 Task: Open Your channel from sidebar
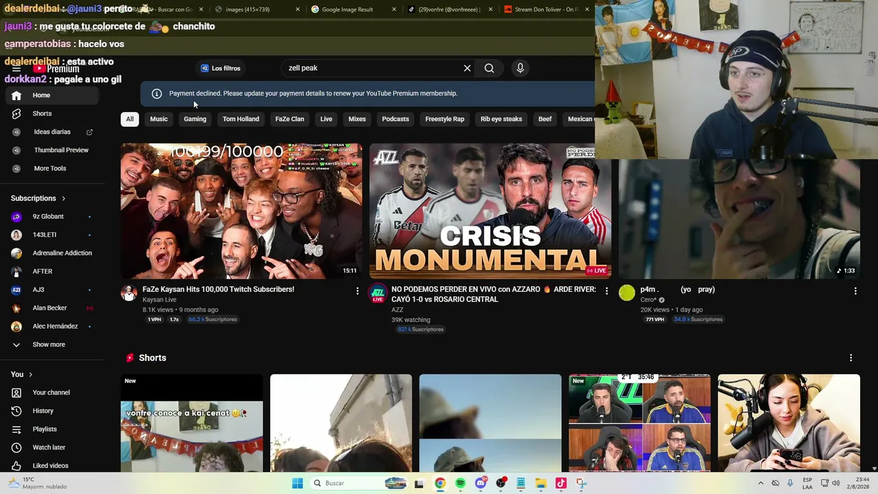(x=53, y=392)
